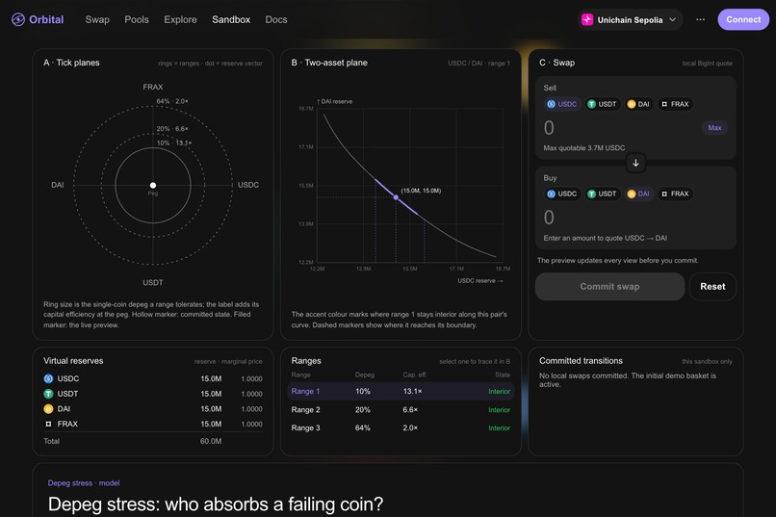Click the DAI icon in Virtual reserves
Viewport: 776px width, 517px height.
48,408
